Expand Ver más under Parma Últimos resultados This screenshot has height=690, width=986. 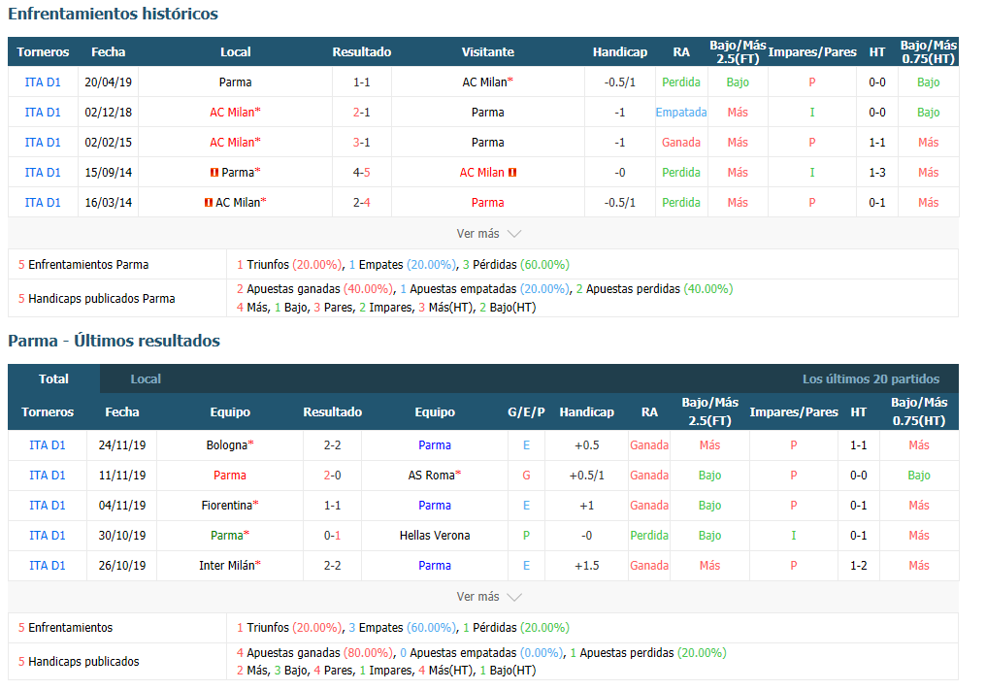click(x=488, y=597)
